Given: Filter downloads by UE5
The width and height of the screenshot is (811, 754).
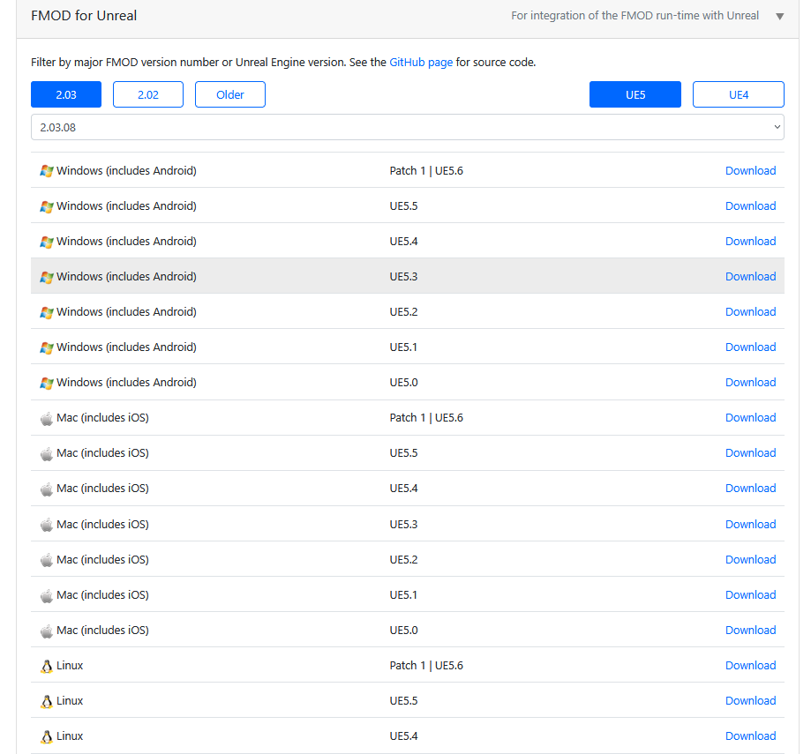Looking at the screenshot, I should 635,94.
